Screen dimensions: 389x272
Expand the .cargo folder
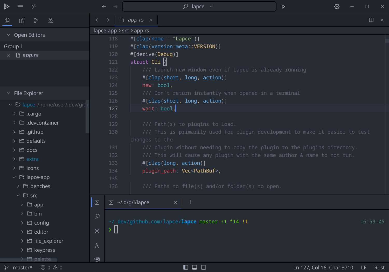click(x=14, y=114)
